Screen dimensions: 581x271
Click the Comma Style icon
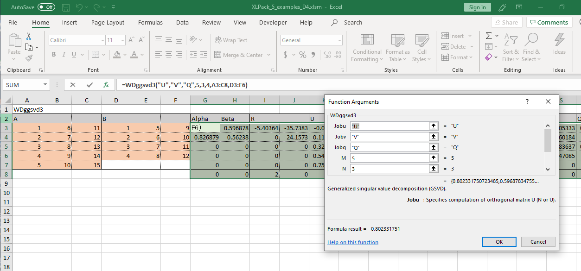point(314,55)
